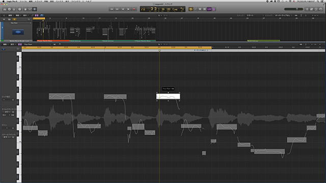Toggle Cycle mode button
The height and width of the screenshot is (183, 326).
pos(191,9)
